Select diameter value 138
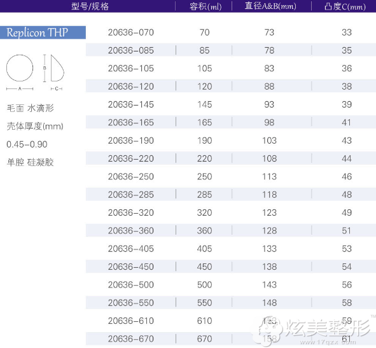This screenshot has height=348, width=376. (270, 267)
